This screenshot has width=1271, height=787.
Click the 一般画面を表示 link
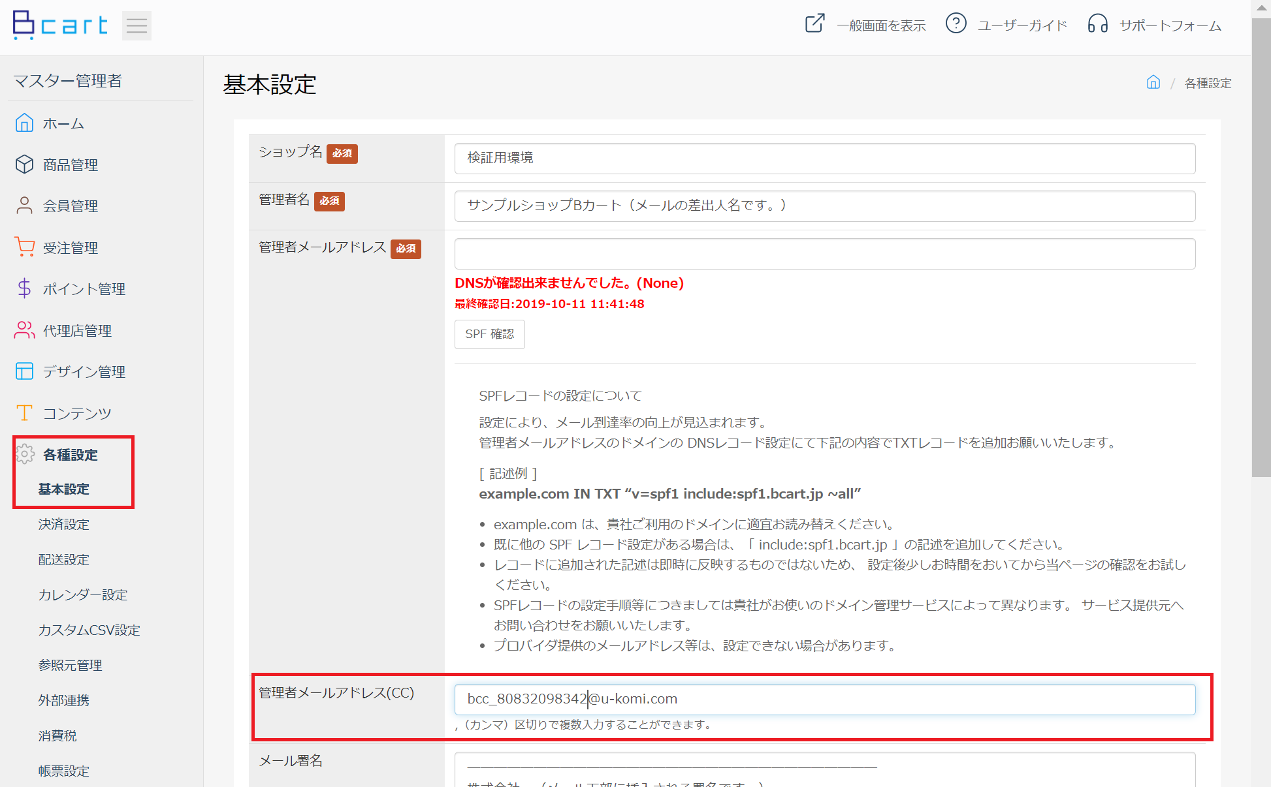[x=881, y=25]
